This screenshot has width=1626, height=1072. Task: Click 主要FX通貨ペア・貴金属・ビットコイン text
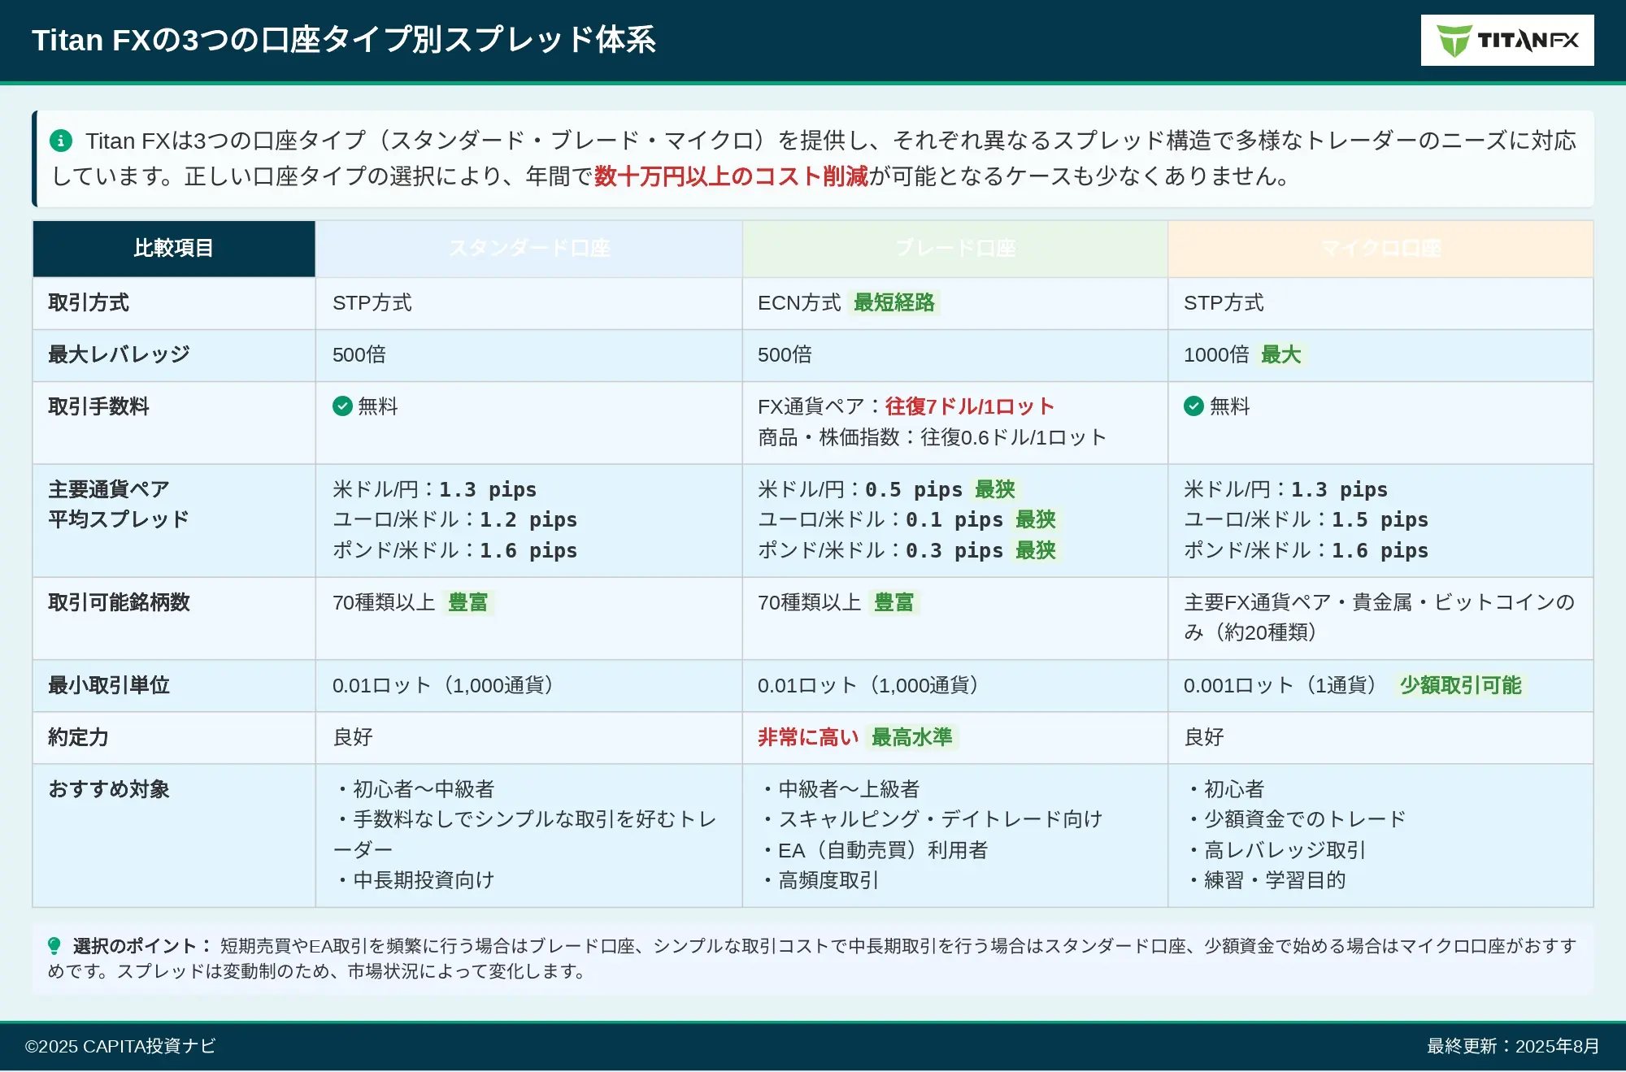pos(1380,617)
